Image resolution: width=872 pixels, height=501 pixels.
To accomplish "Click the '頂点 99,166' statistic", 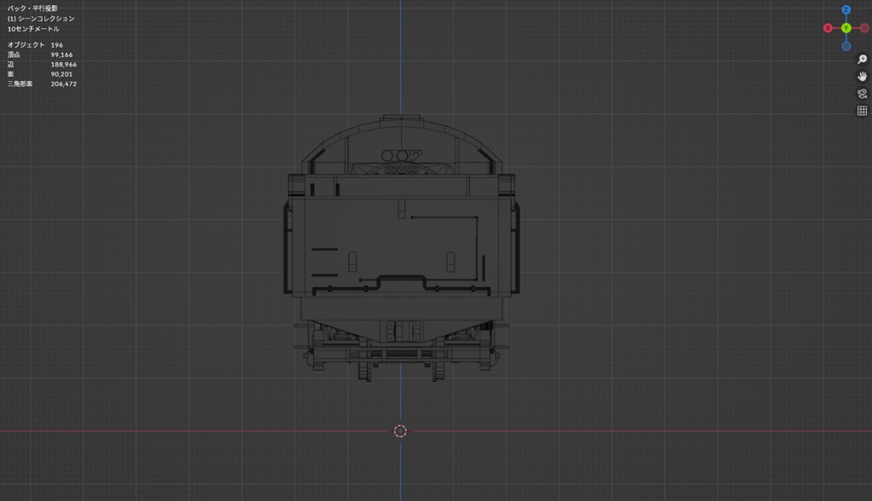I will [40, 55].
